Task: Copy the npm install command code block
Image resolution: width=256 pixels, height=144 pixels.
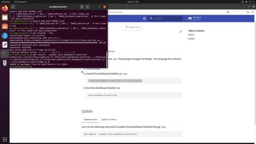Action: (x=180, y=81)
